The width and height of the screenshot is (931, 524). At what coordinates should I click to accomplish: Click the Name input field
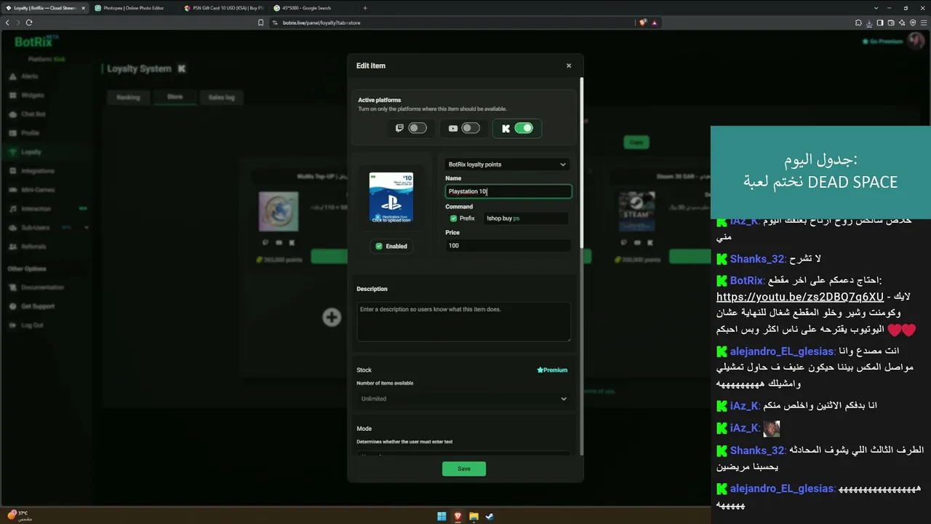point(508,191)
